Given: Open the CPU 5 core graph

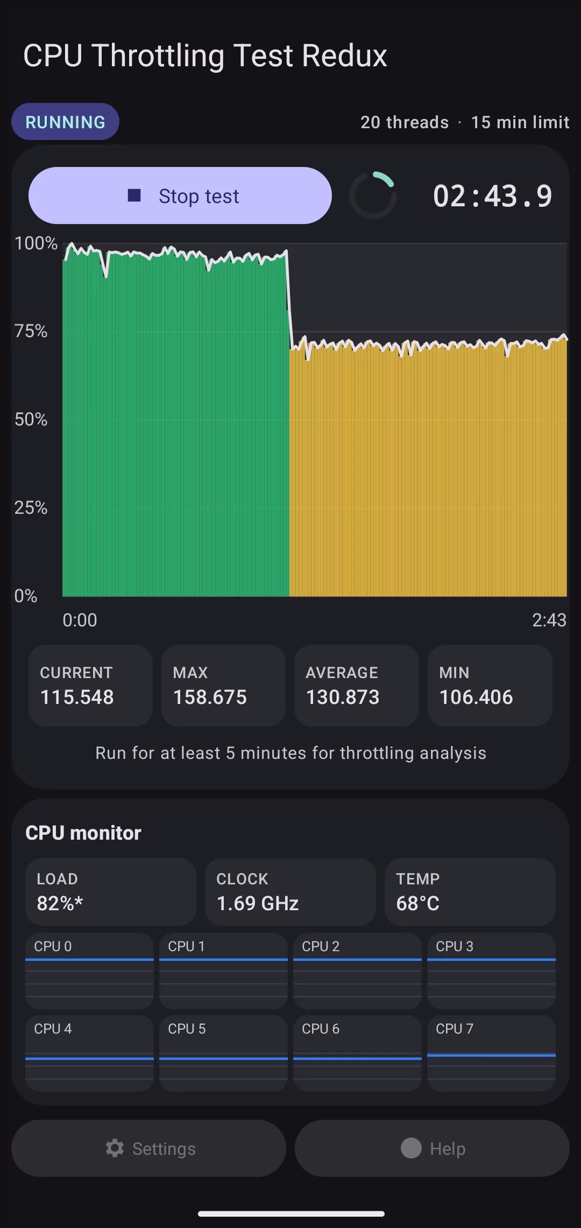Looking at the screenshot, I should [x=223, y=1053].
